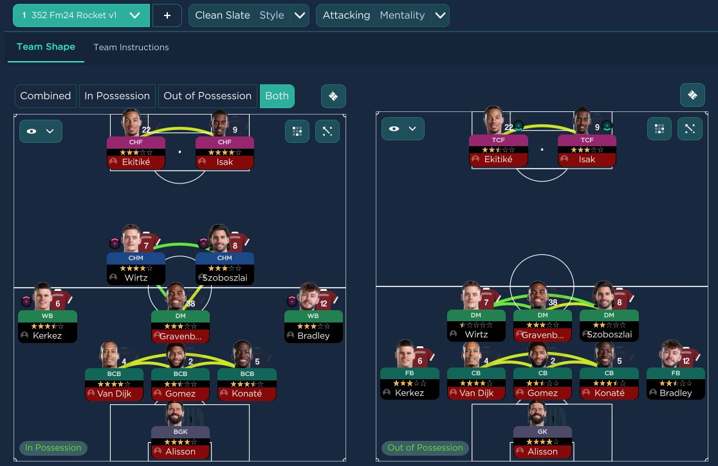Image resolution: width=718 pixels, height=466 pixels.
Task: Click number 8 shirt above CHM Szoboszlai
Action: [236, 243]
